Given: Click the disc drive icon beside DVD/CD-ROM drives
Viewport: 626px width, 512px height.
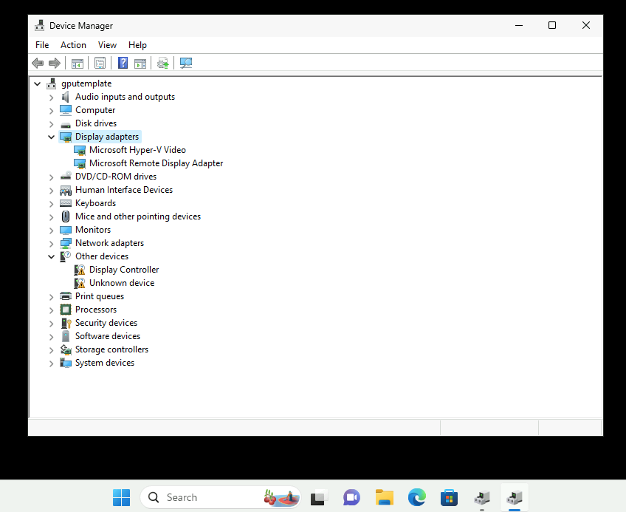Looking at the screenshot, I should 66,177.
